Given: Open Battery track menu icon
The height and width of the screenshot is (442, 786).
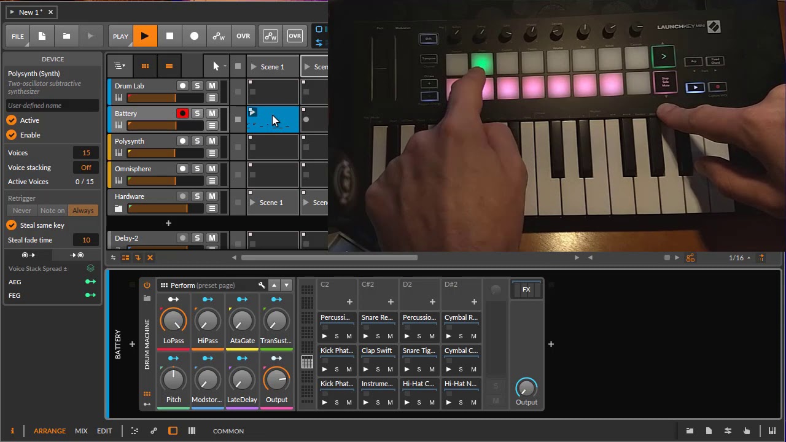Looking at the screenshot, I should 212,125.
